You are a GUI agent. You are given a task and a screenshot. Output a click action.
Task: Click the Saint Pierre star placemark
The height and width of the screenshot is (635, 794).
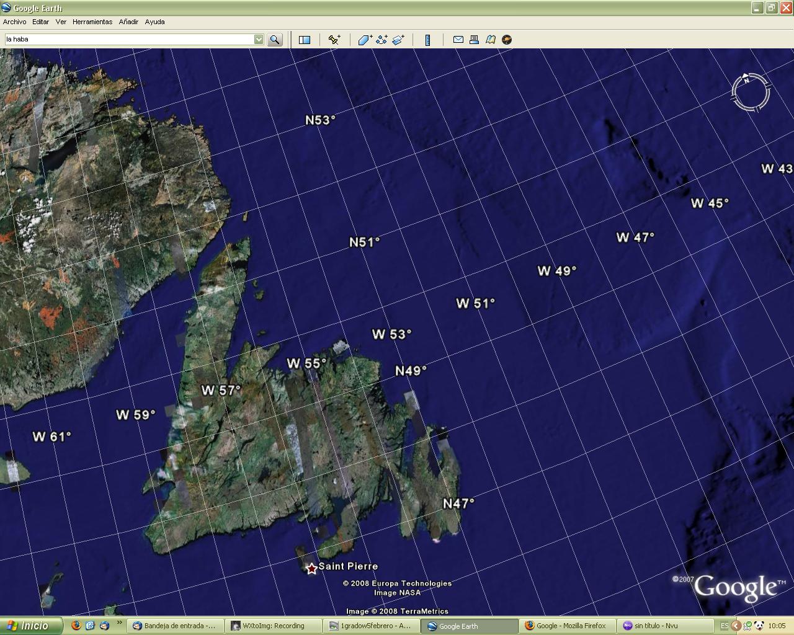[311, 568]
